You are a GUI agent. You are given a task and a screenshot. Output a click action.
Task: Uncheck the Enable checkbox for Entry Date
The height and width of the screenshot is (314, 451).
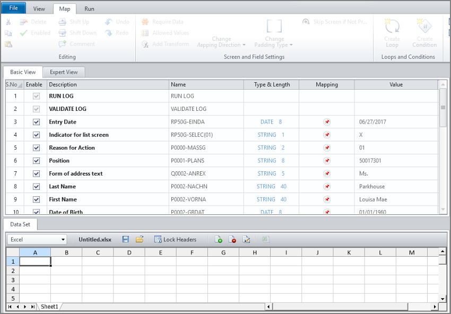pos(36,122)
